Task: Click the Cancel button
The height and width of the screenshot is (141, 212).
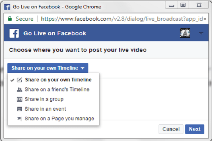Action: [x=171, y=129]
